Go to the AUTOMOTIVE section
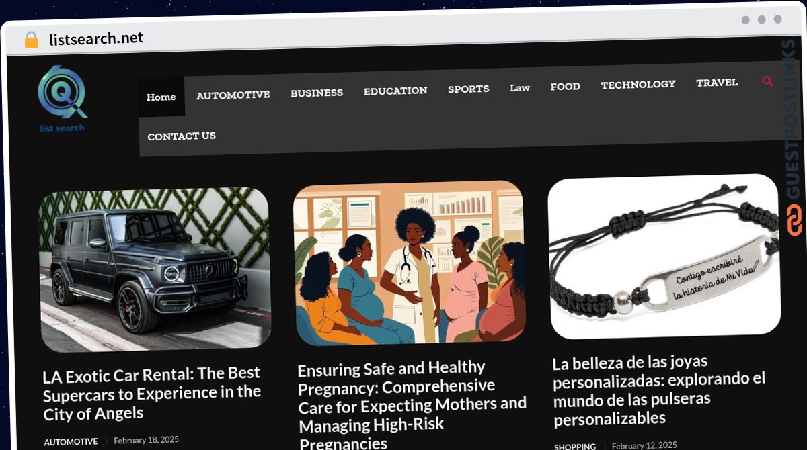 [233, 95]
